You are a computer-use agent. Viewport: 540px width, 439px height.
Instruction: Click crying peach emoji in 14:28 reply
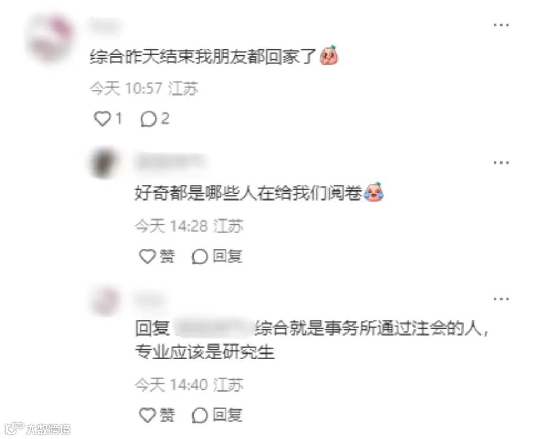374,192
